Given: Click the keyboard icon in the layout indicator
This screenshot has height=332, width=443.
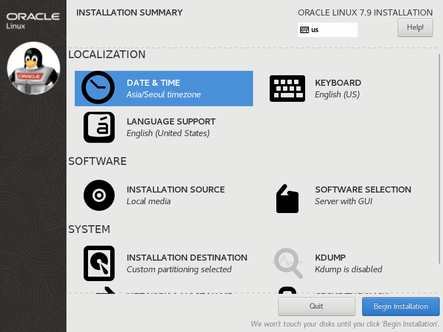Looking at the screenshot, I should tap(305, 30).
